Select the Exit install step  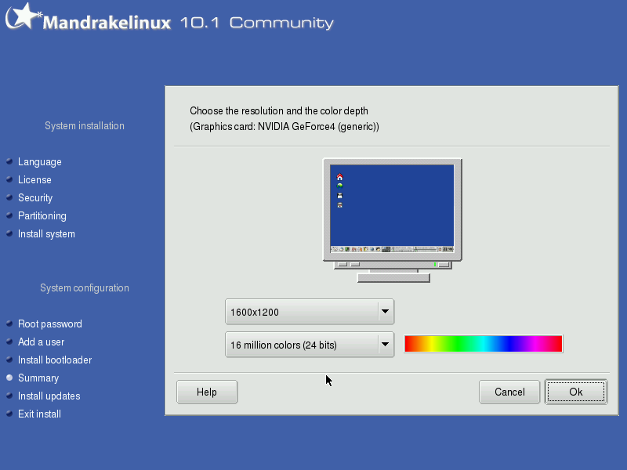(40, 414)
